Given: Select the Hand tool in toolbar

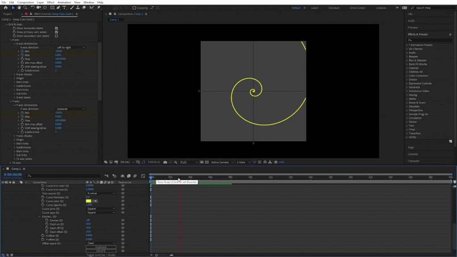Looking at the screenshot, I should tap(19, 8).
